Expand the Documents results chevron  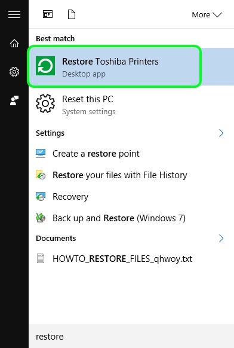click(x=221, y=239)
